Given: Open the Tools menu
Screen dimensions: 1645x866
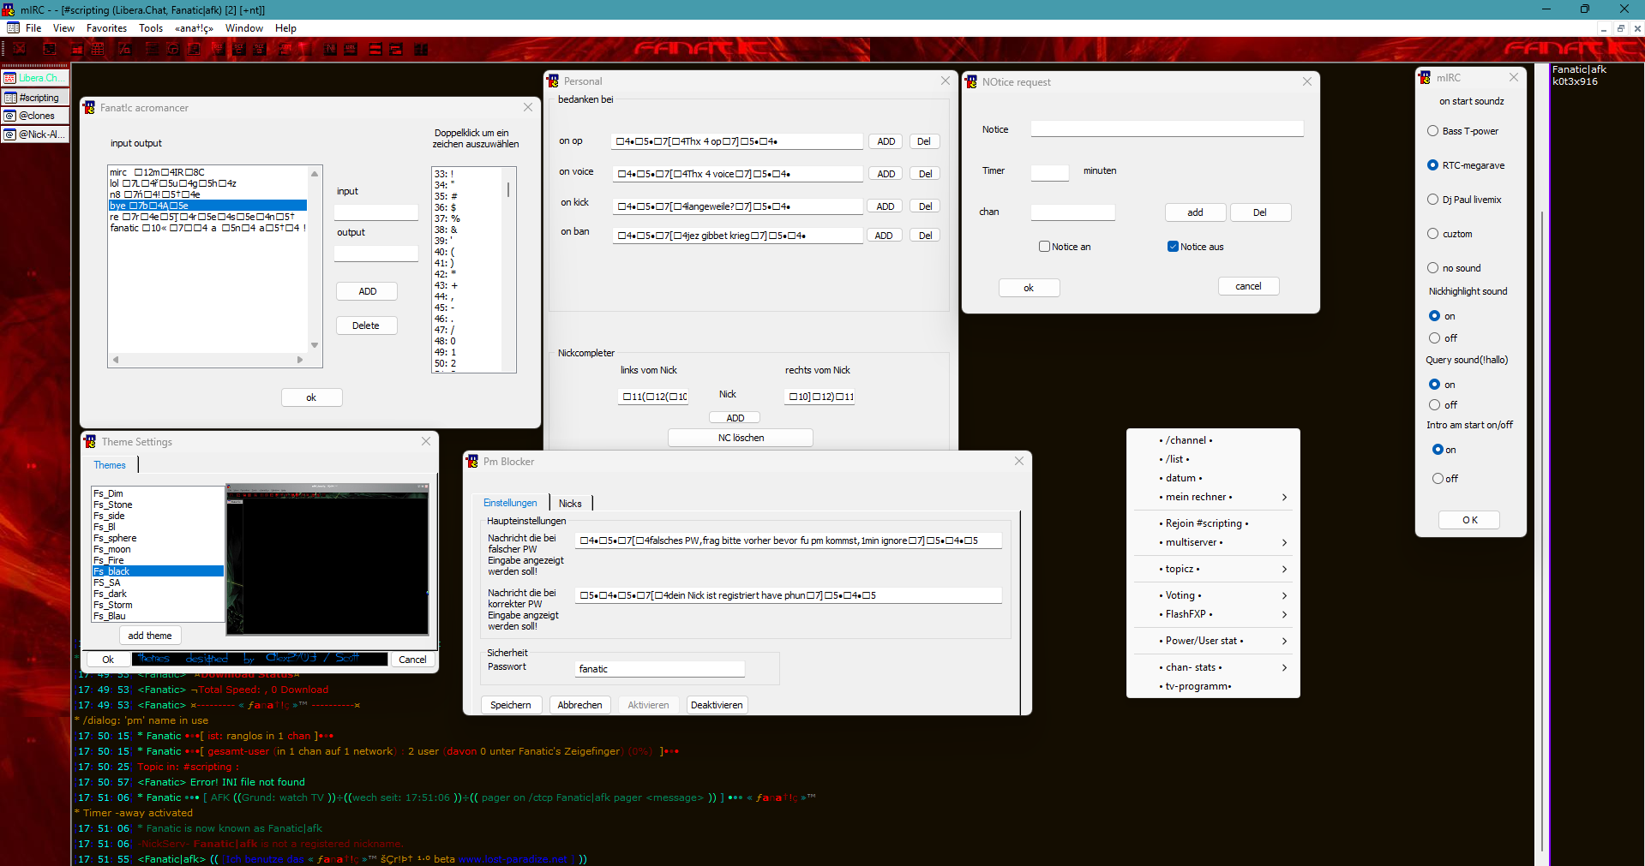Looking at the screenshot, I should [151, 28].
